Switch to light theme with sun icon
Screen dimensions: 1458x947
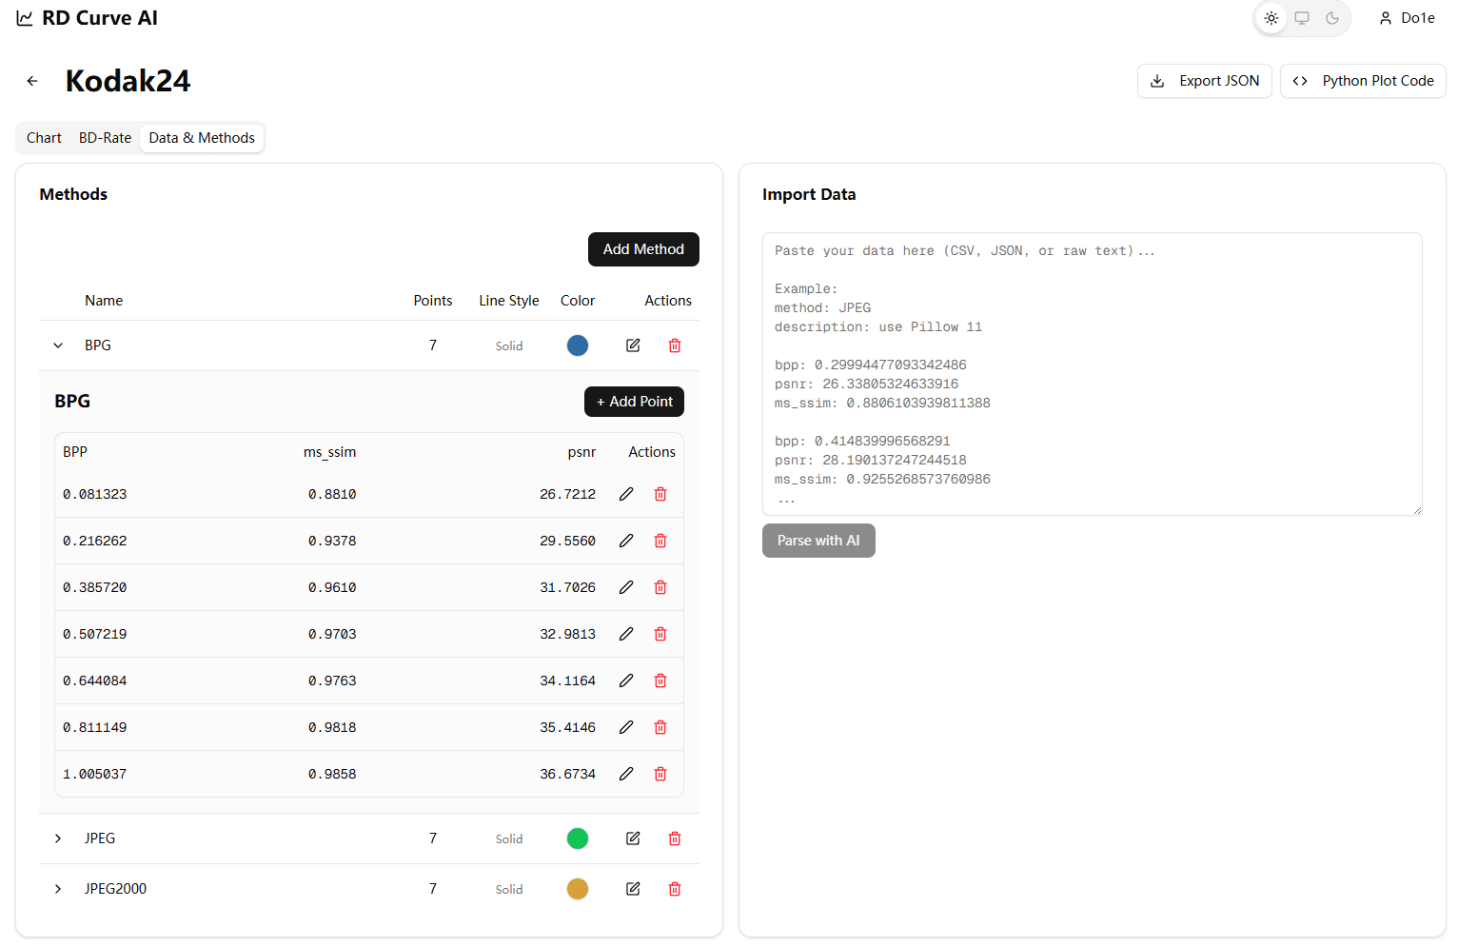coord(1271,18)
